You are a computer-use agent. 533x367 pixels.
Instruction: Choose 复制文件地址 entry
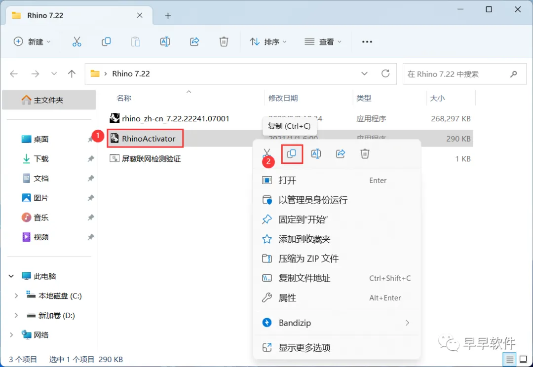(x=337, y=278)
